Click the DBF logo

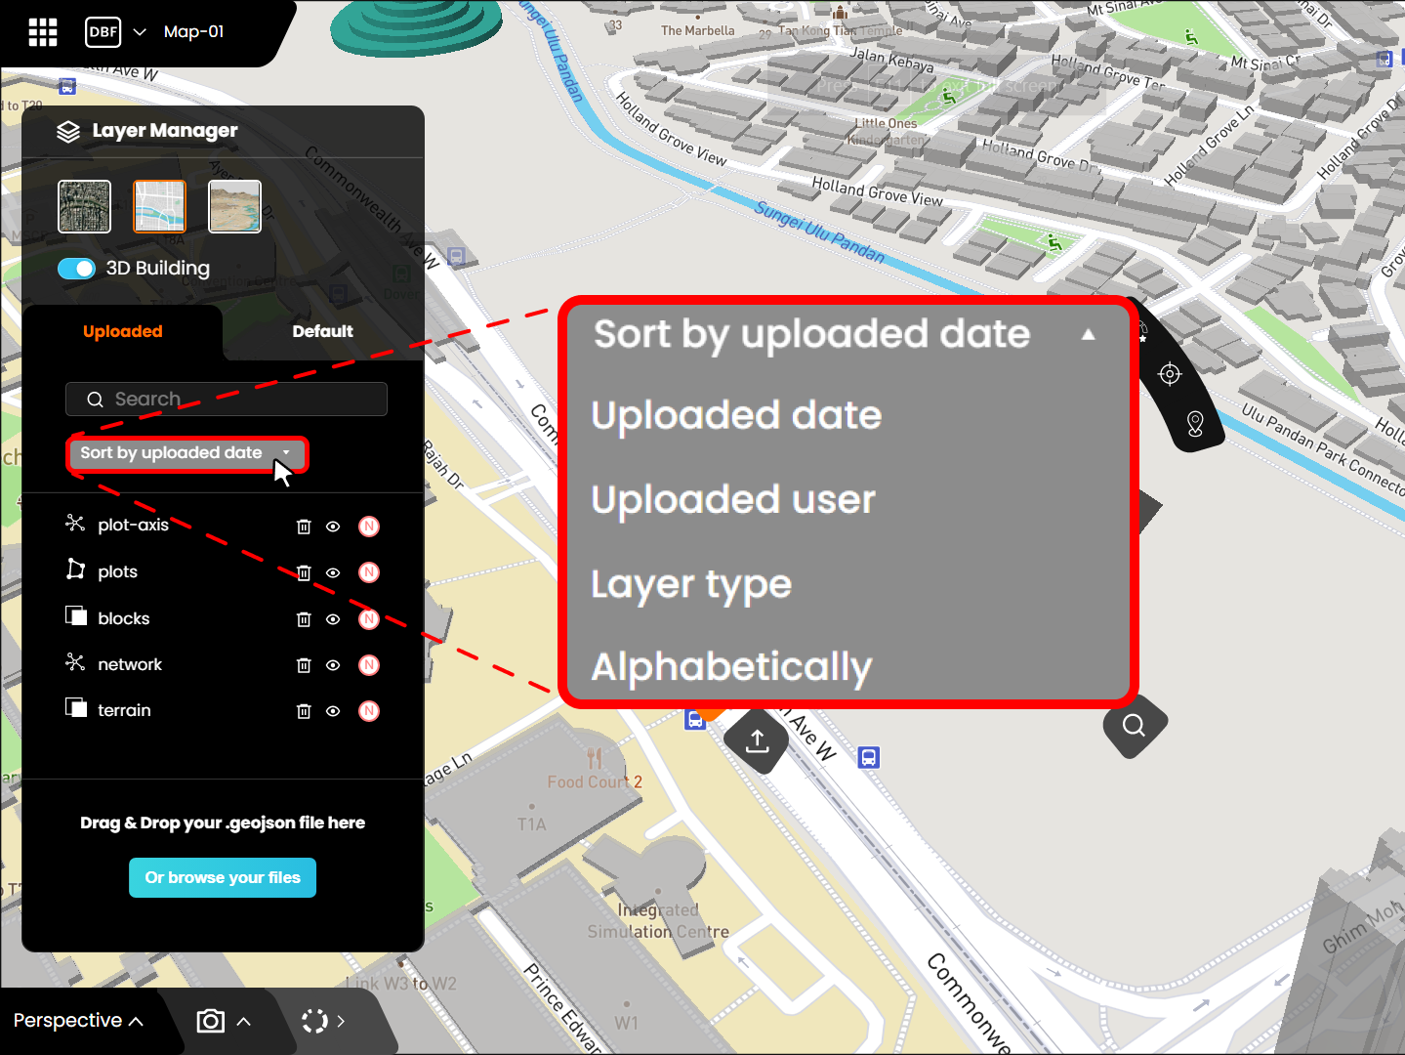tap(103, 32)
